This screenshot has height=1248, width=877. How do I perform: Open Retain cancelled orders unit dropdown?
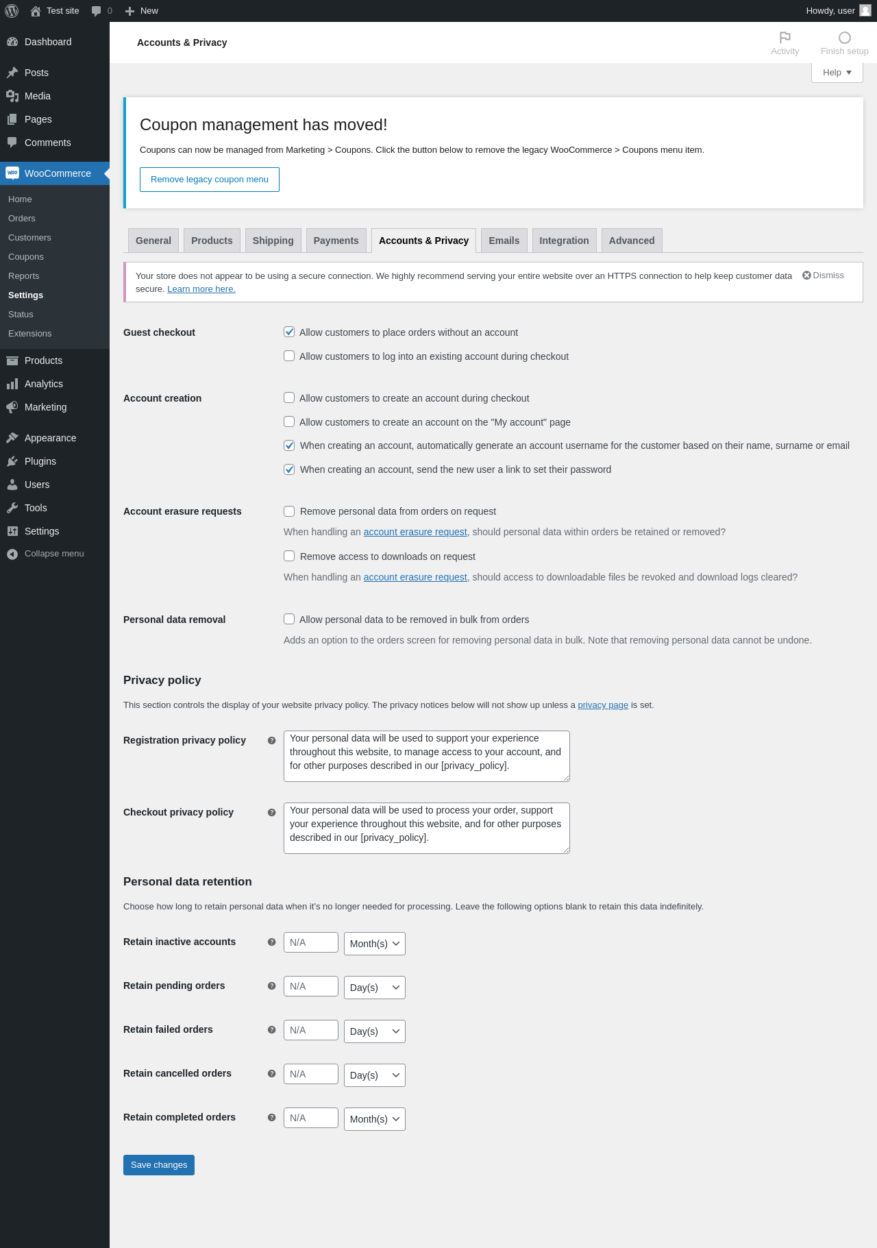tap(375, 1075)
